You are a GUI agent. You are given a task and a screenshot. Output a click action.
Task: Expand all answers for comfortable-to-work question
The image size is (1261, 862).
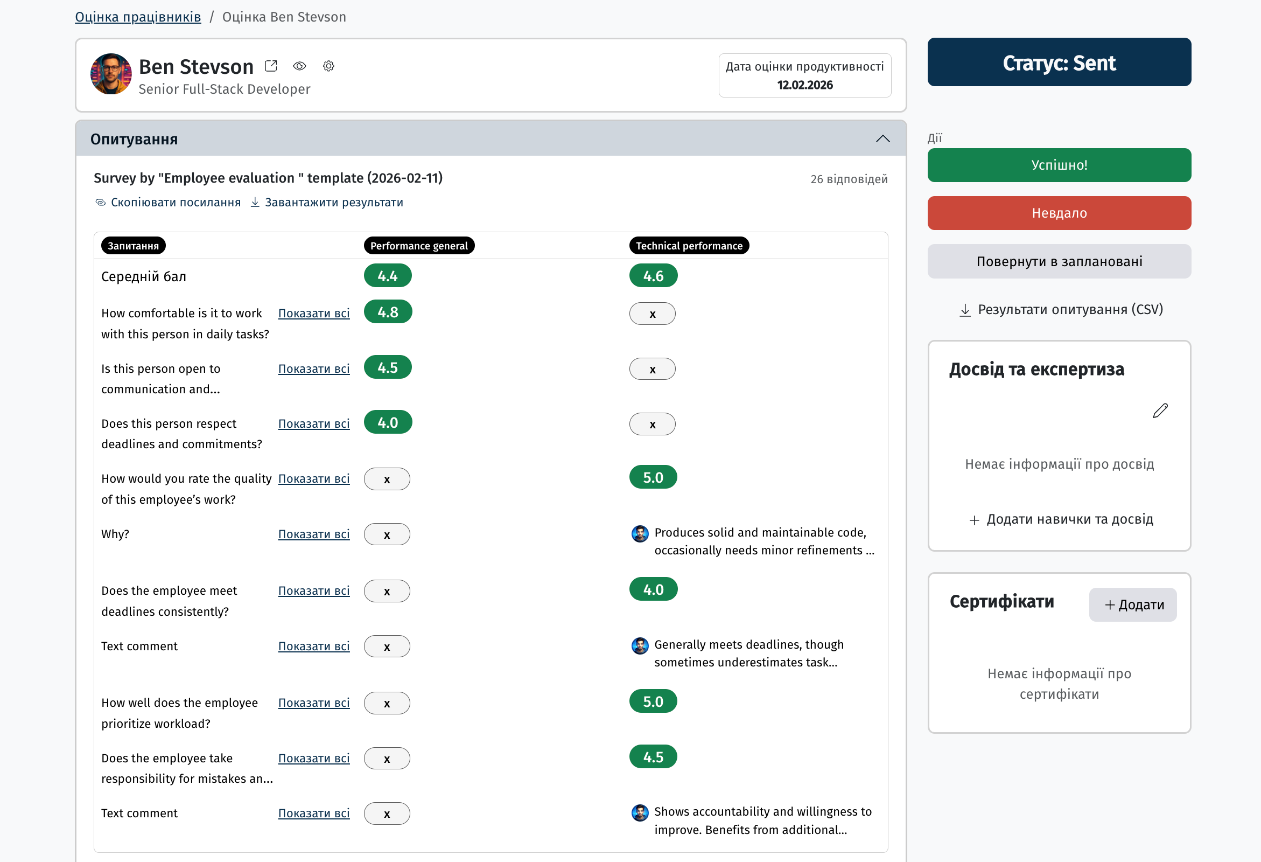coord(313,313)
